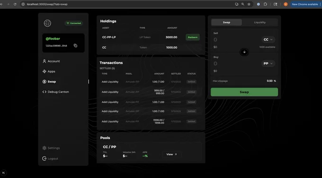Click the Account person icon
This screenshot has height=178, width=322.
coord(45,61)
